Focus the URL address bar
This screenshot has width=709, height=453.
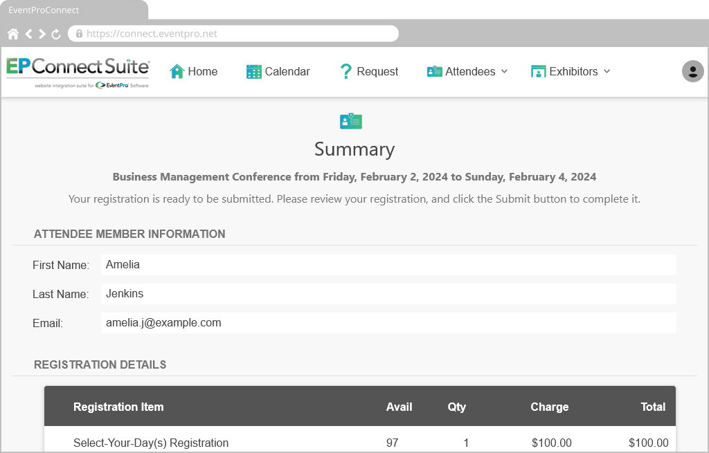click(233, 33)
